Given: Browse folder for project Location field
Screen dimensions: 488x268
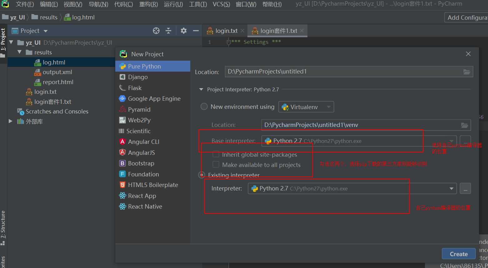Looking at the screenshot, I should click(x=467, y=72).
